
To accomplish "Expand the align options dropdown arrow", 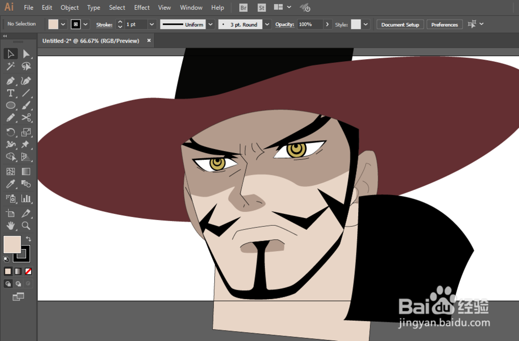I will coord(482,24).
